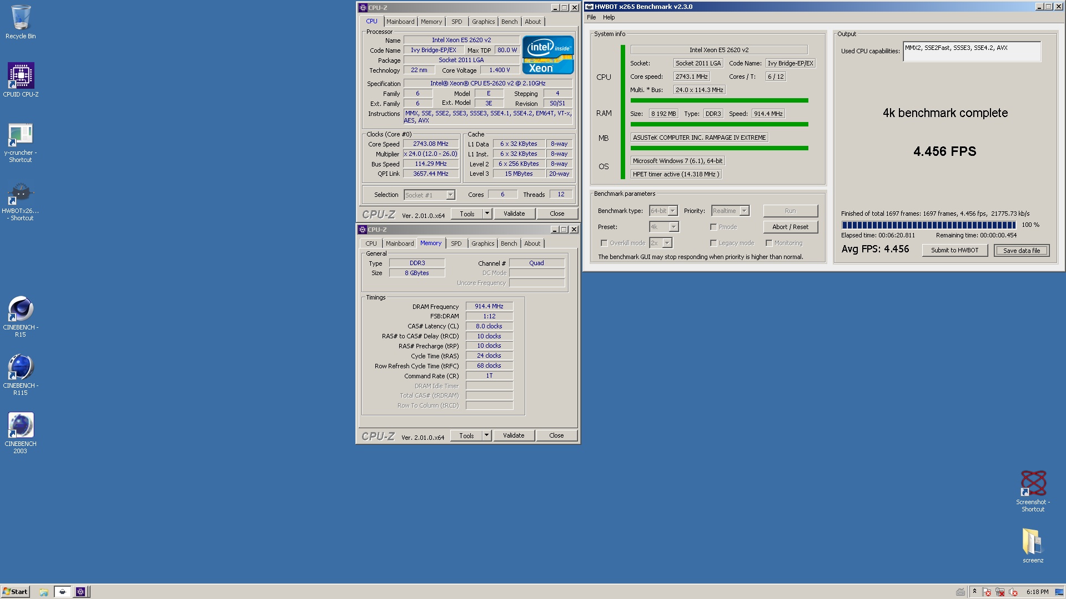The height and width of the screenshot is (599, 1066).
Task: Switch to Bench tab in lower CPU-Z
Action: click(x=509, y=243)
